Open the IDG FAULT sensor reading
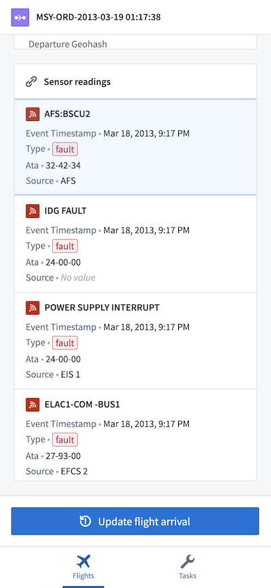This screenshot has height=588, width=271. pyautogui.click(x=135, y=244)
